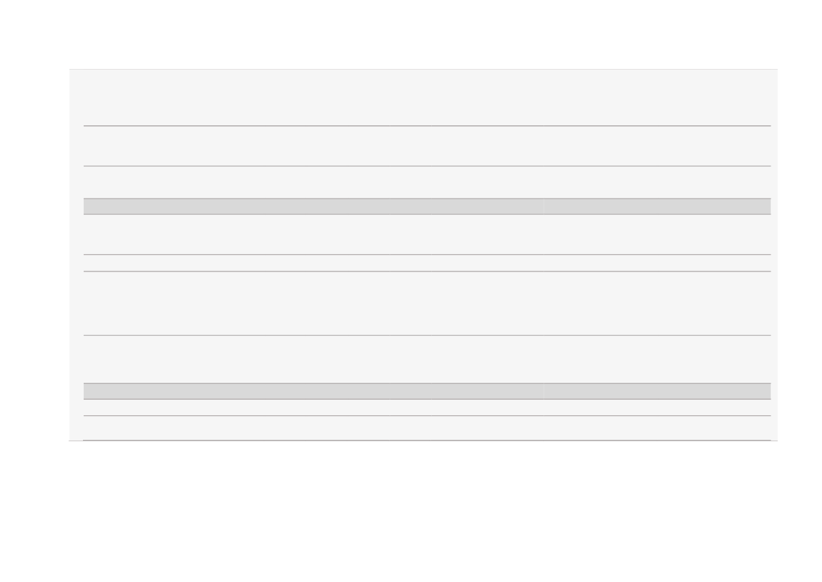Click right cell of the tallest empty row

(657, 303)
